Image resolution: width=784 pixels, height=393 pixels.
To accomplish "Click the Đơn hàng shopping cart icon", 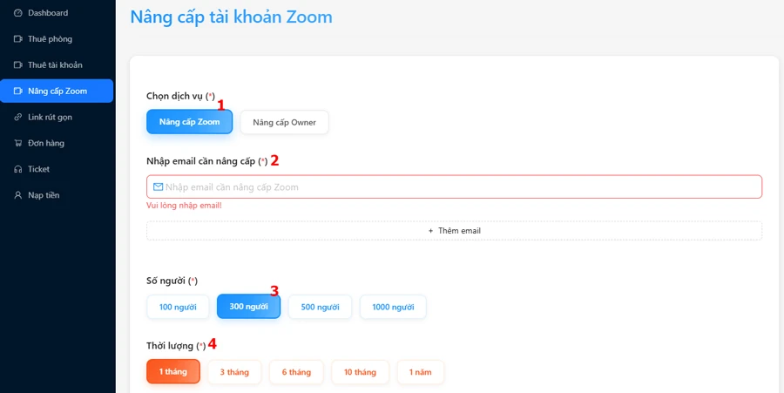I will coord(18,143).
